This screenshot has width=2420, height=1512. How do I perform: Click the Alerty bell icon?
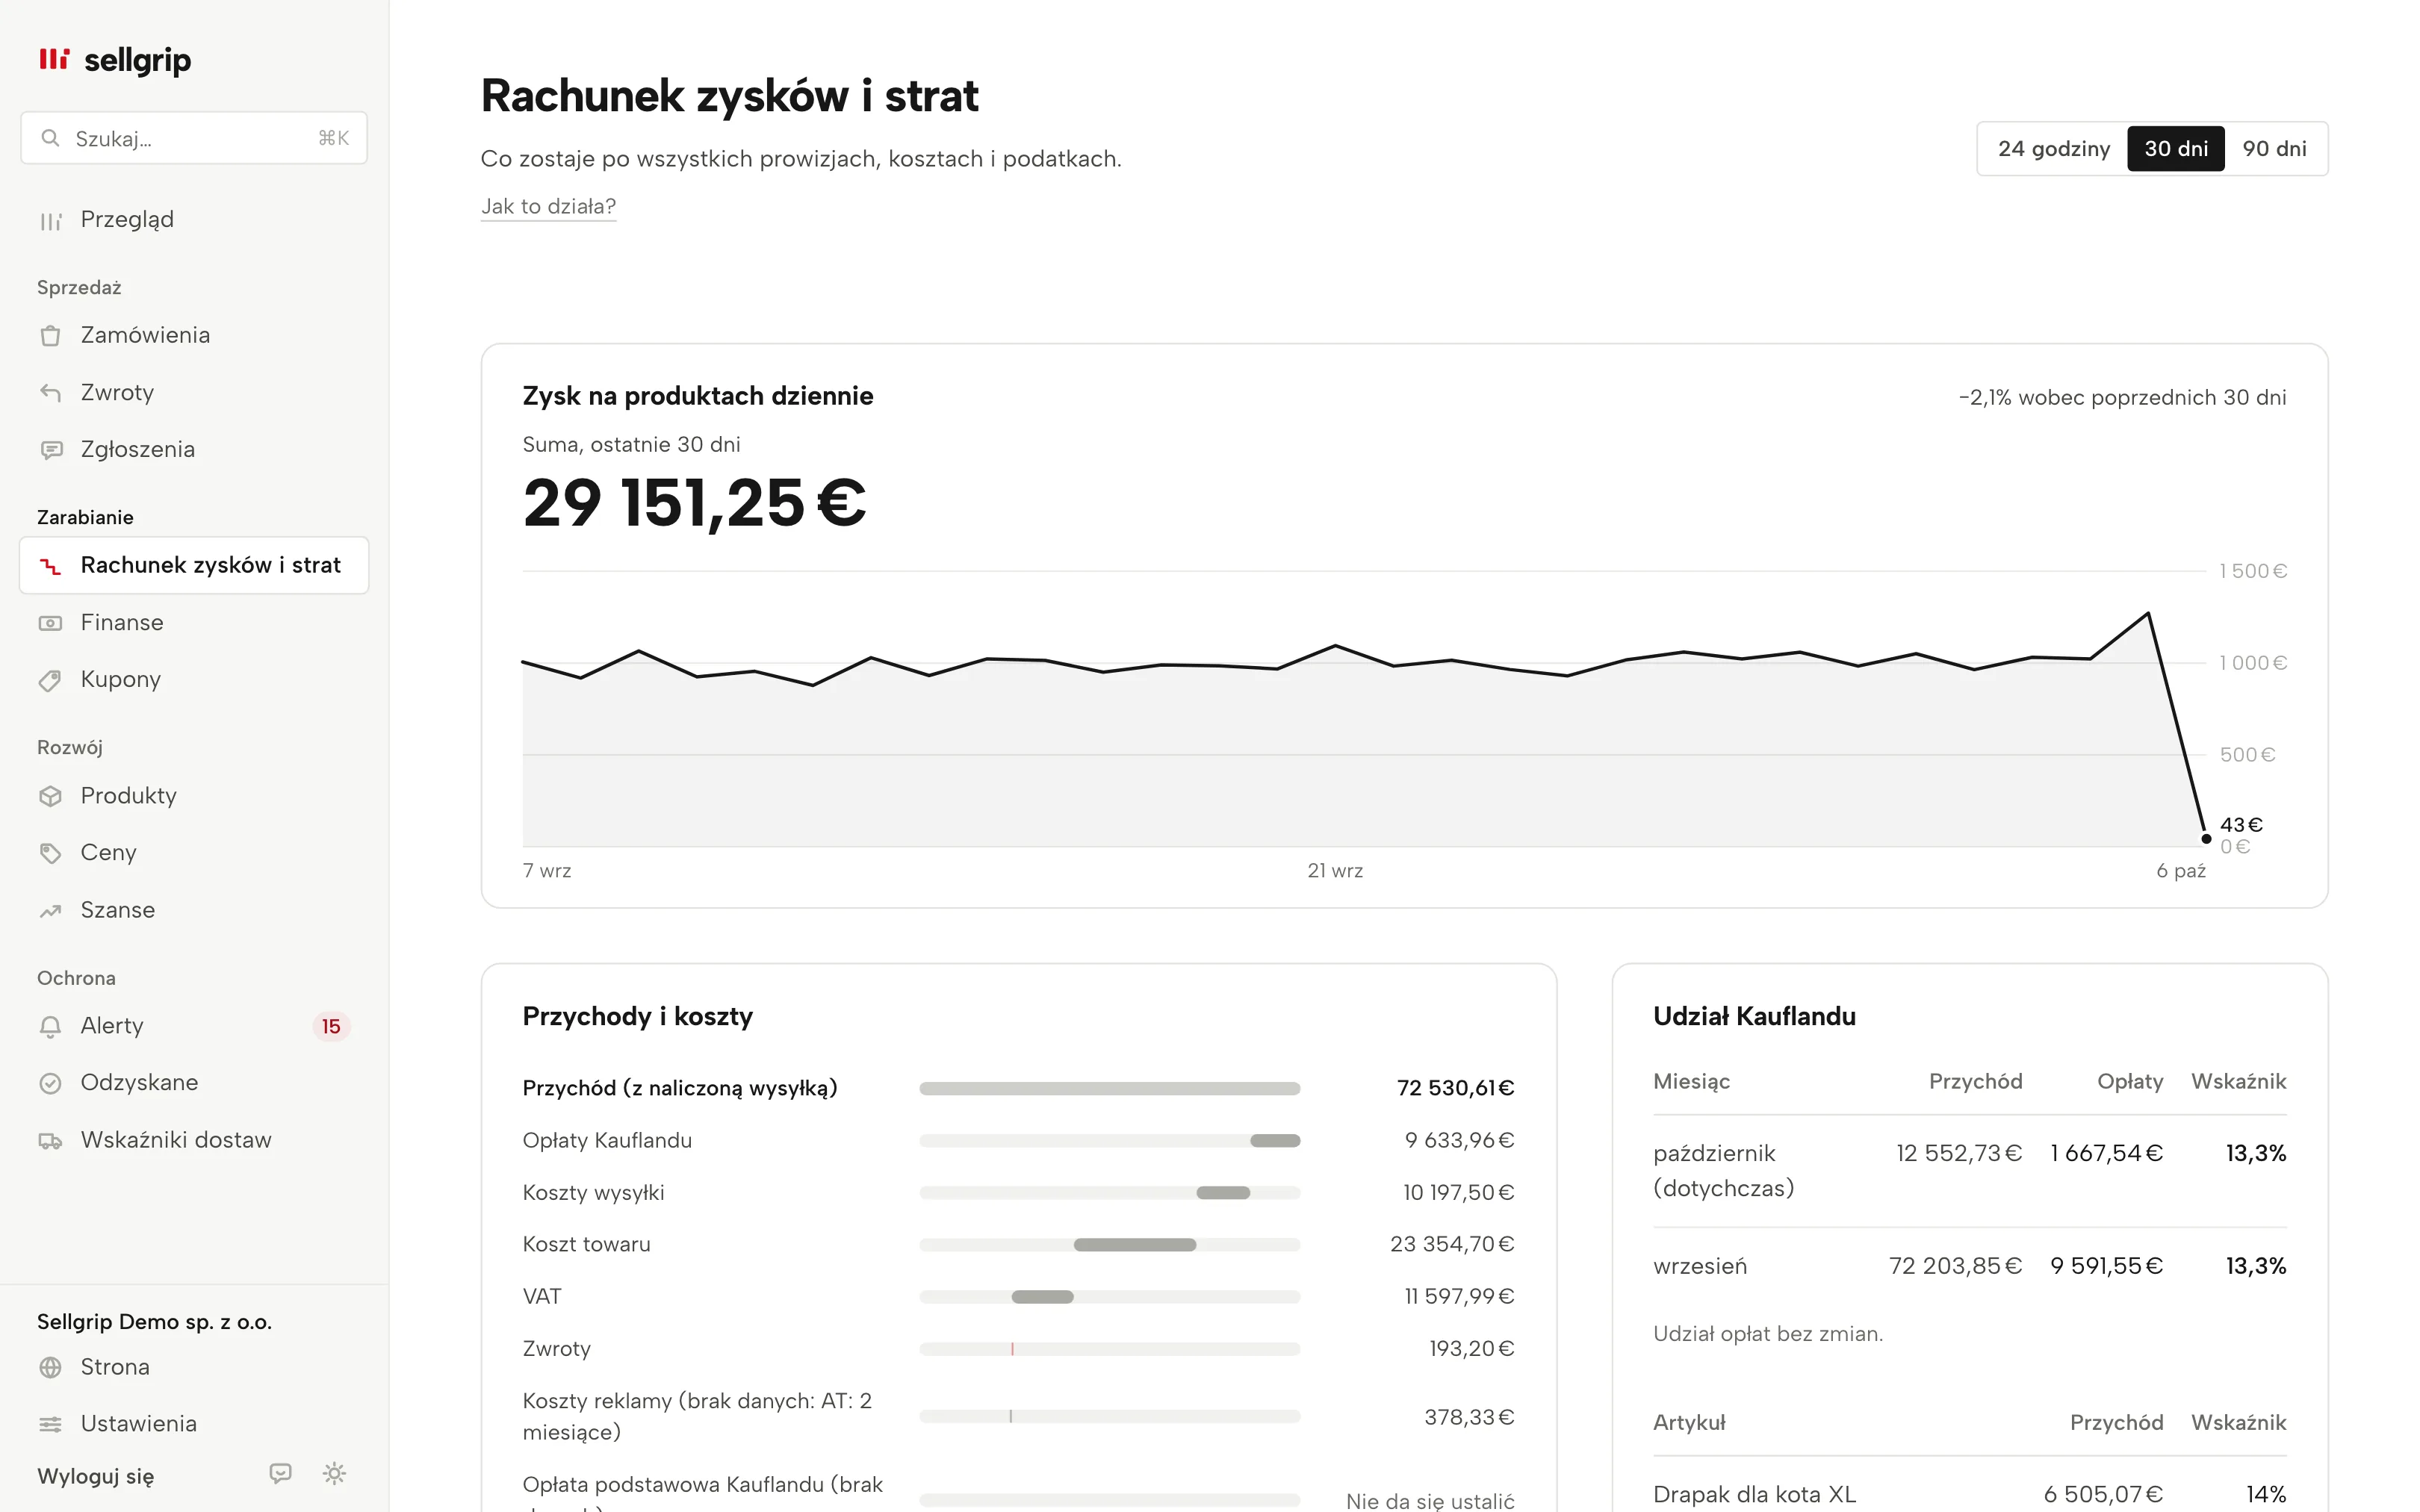(x=50, y=1026)
